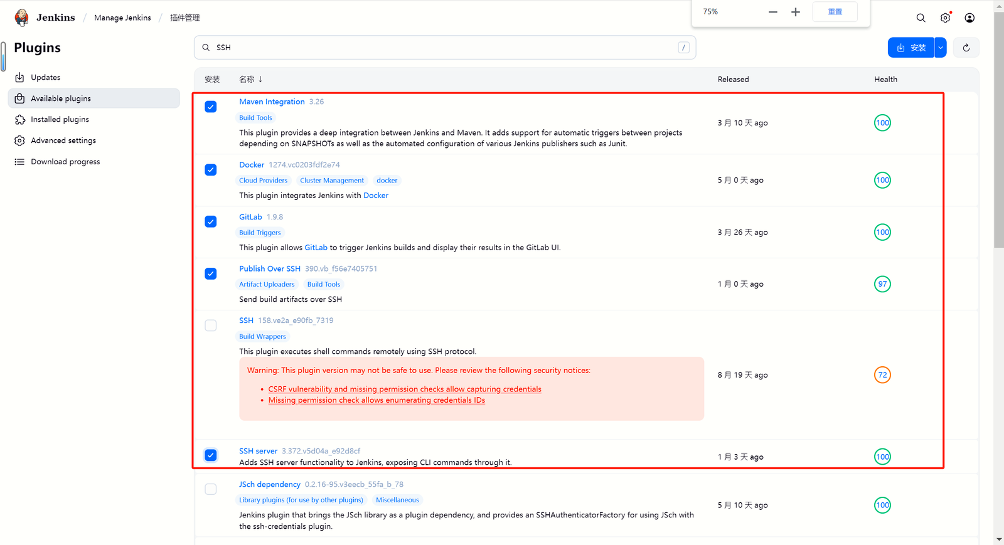
Task: Click the Jenkins title text link
Action: click(55, 18)
